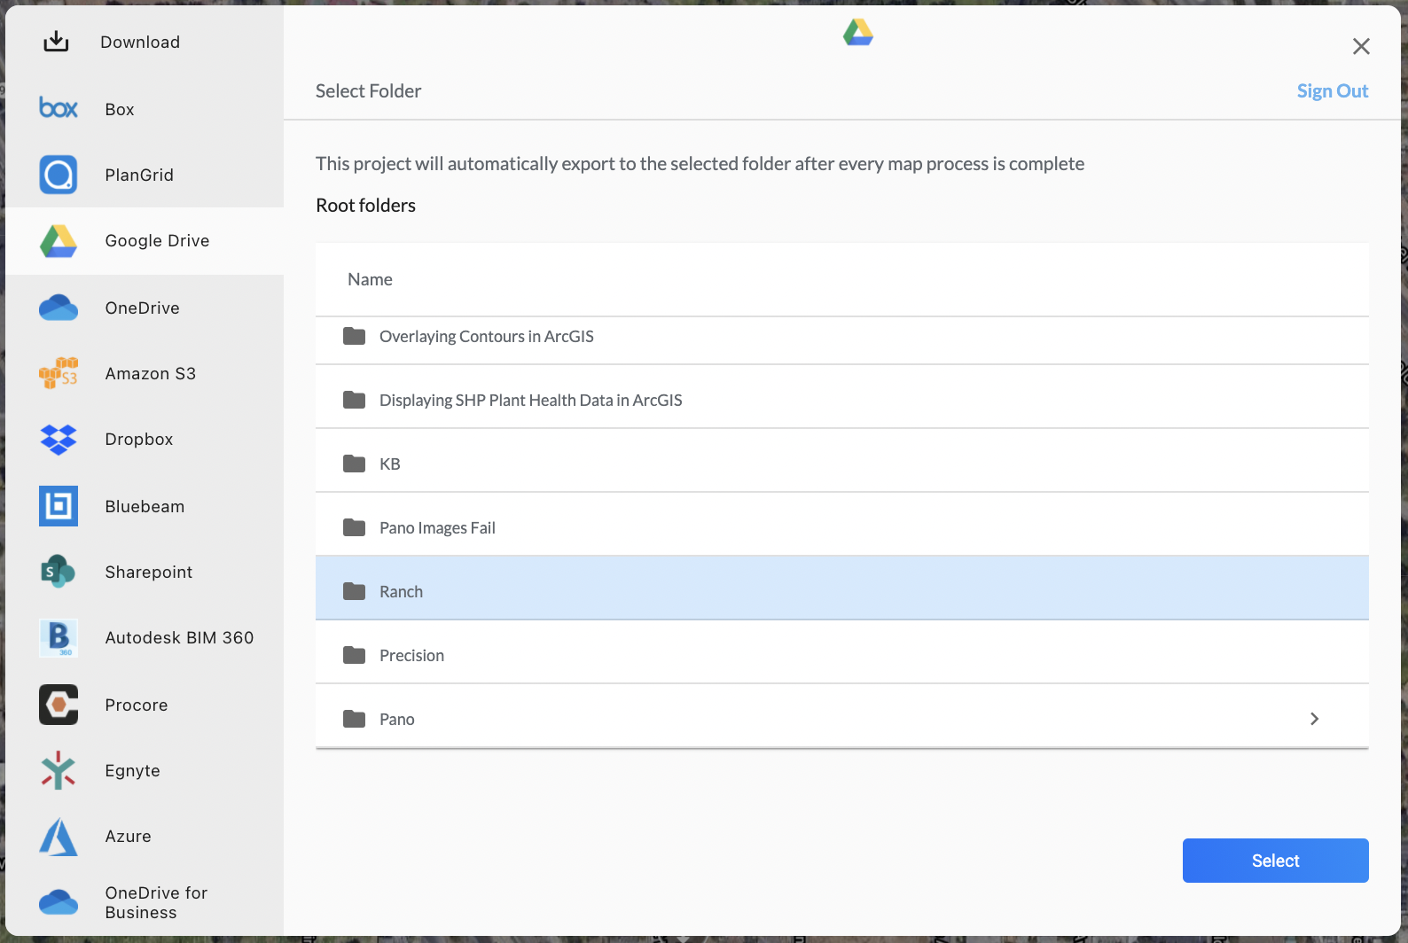Click the Box logo icon
This screenshot has height=943, width=1408.
tap(59, 108)
